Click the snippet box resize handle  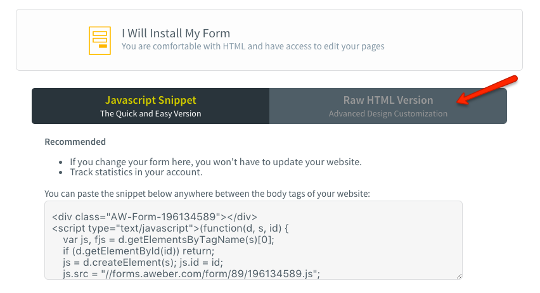click(x=459, y=276)
